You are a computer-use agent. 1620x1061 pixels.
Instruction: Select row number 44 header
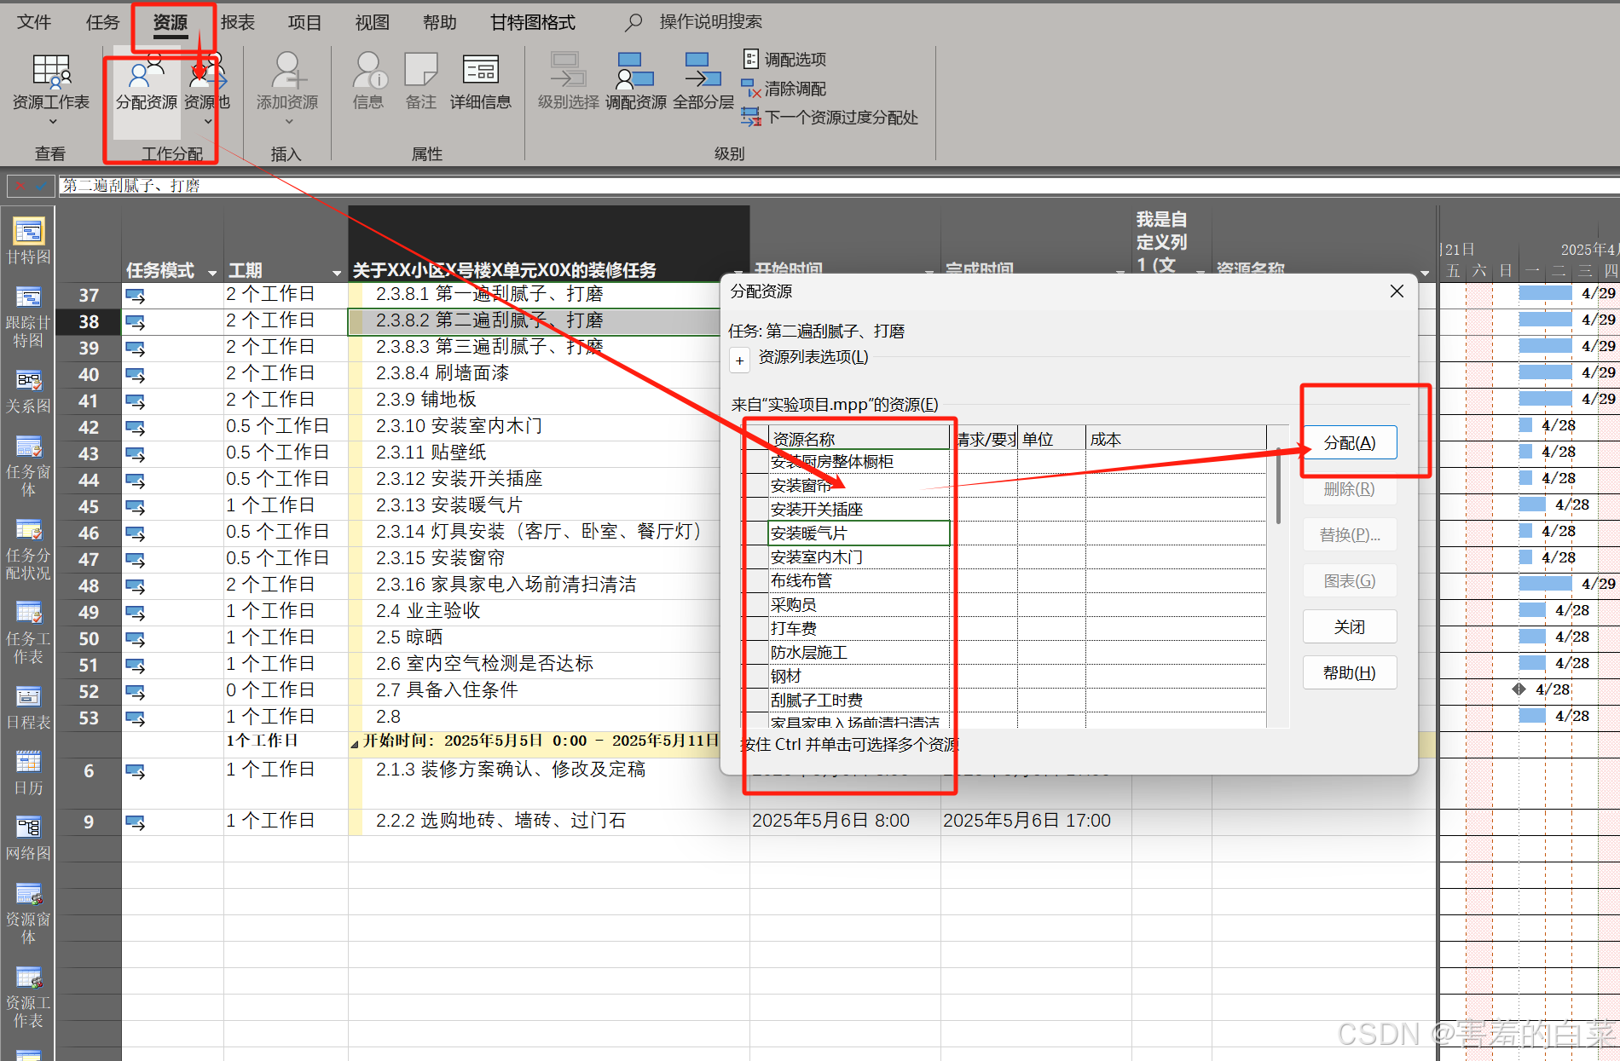coord(89,480)
